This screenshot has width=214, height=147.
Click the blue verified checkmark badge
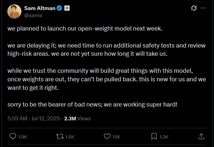point(60,8)
